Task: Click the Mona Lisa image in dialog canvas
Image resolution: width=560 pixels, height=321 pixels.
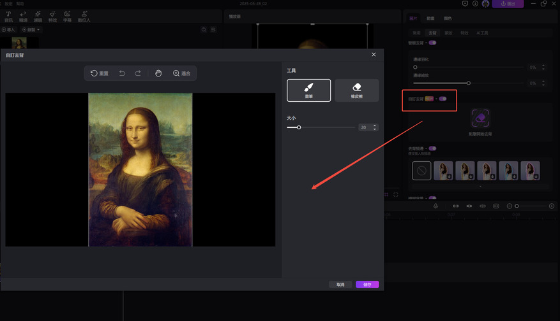Action: [x=140, y=169]
